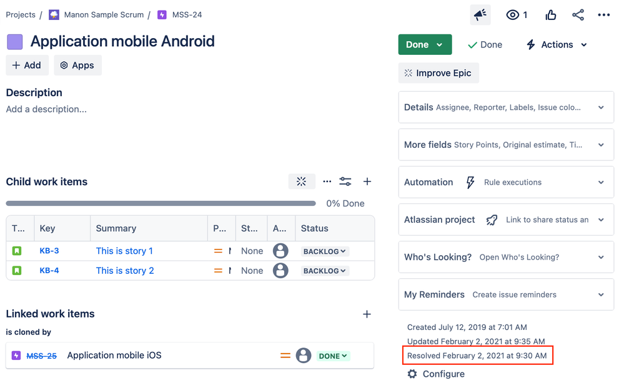The image size is (624, 388).
Task: Open the KB-3 issue key link
Action: tap(49, 251)
